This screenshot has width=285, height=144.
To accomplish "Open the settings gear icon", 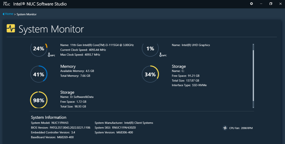I will tap(252, 4).
